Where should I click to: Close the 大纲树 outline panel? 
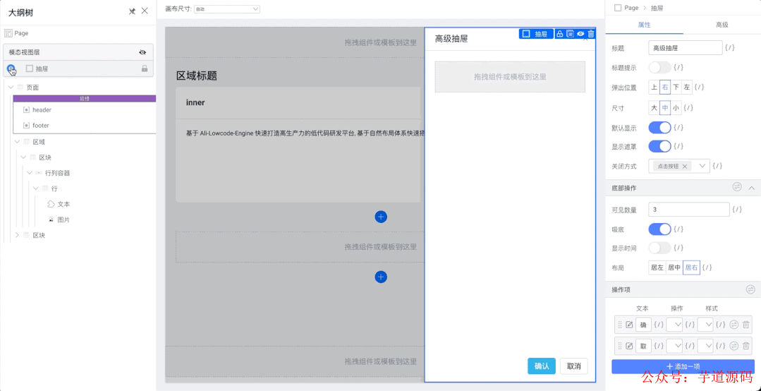point(145,11)
